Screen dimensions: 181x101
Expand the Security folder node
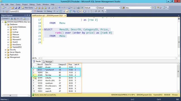tap(5, 50)
